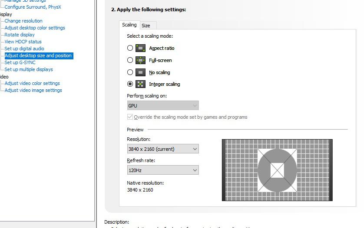Click the Select a scaling mode label

point(150,36)
